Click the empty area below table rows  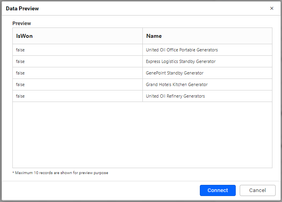(x=142, y=135)
